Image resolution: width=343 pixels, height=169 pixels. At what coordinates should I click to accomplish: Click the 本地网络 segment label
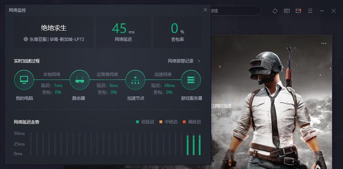pyautogui.click(x=51, y=74)
